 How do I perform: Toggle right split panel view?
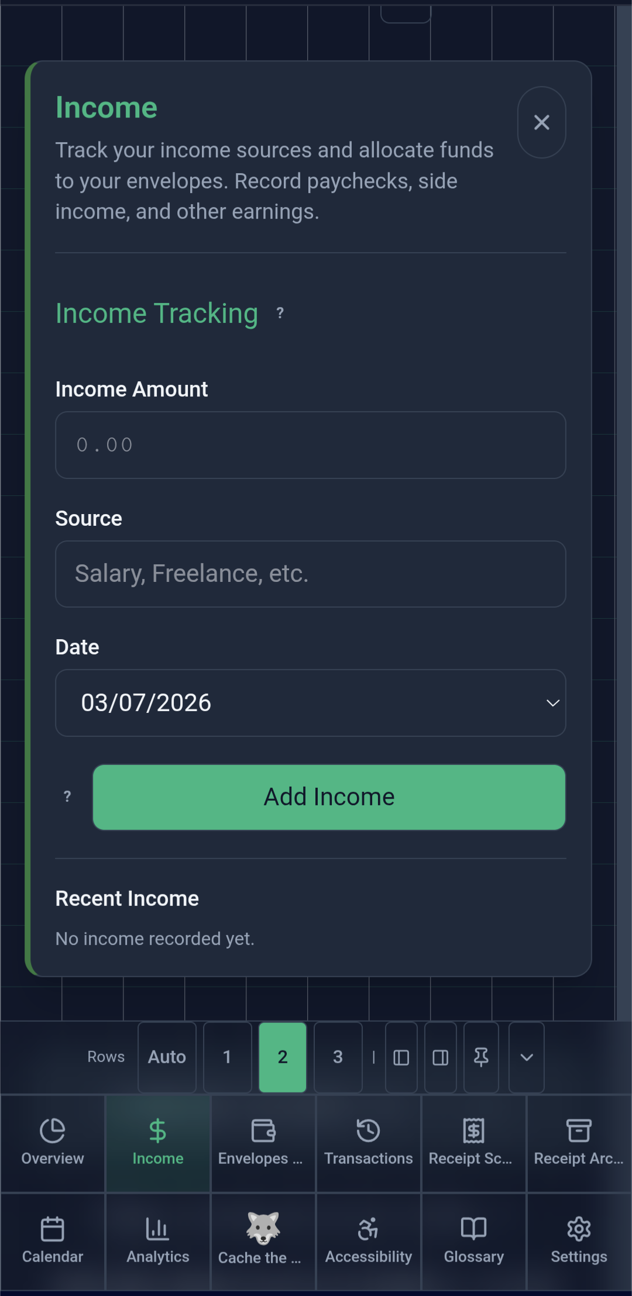[440, 1057]
